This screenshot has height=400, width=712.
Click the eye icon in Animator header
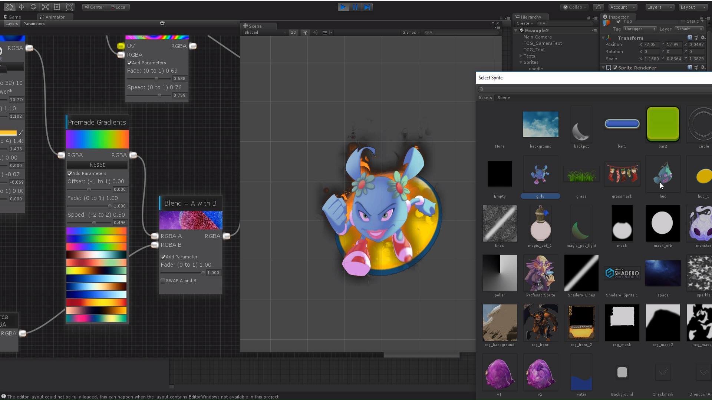coord(162,23)
